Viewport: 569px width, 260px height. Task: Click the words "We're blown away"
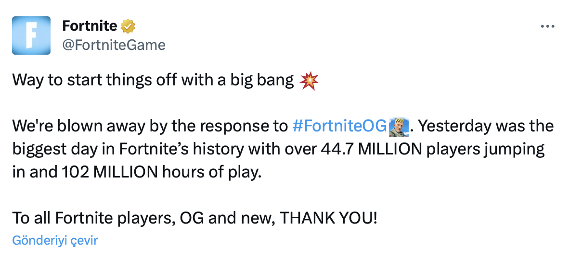pos(71,126)
